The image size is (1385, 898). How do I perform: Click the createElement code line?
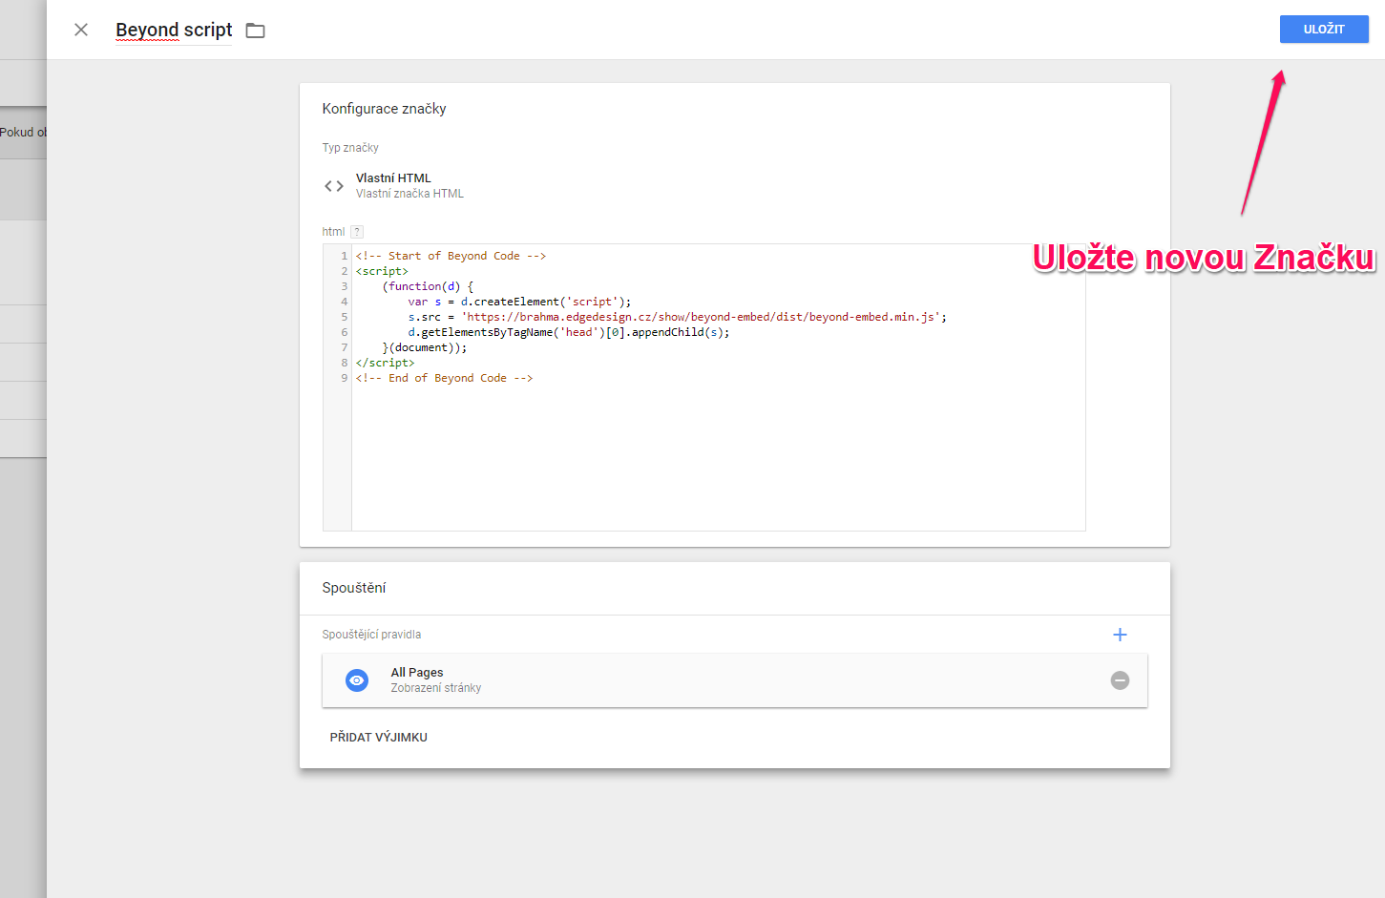[x=519, y=302]
